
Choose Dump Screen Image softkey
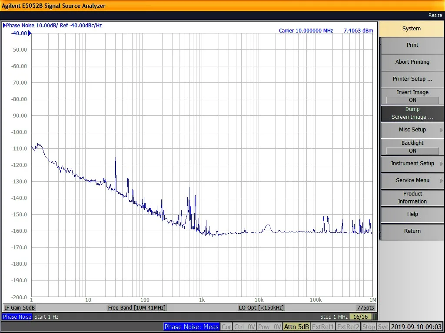pyautogui.click(x=412, y=113)
